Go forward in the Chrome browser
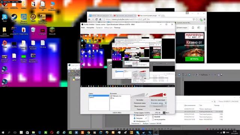The height and width of the screenshot is (135, 240). pos(93,19)
